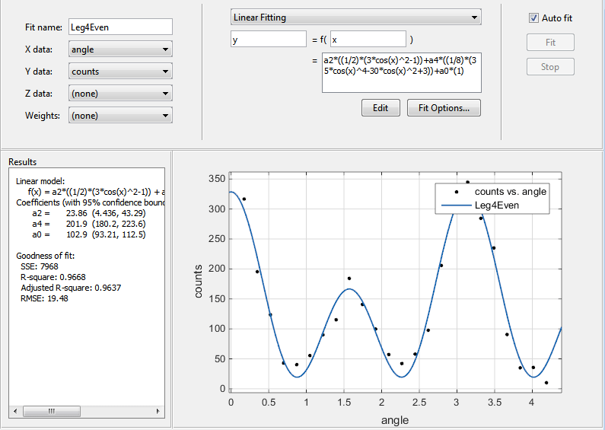Click the Fit name input field

(x=120, y=27)
